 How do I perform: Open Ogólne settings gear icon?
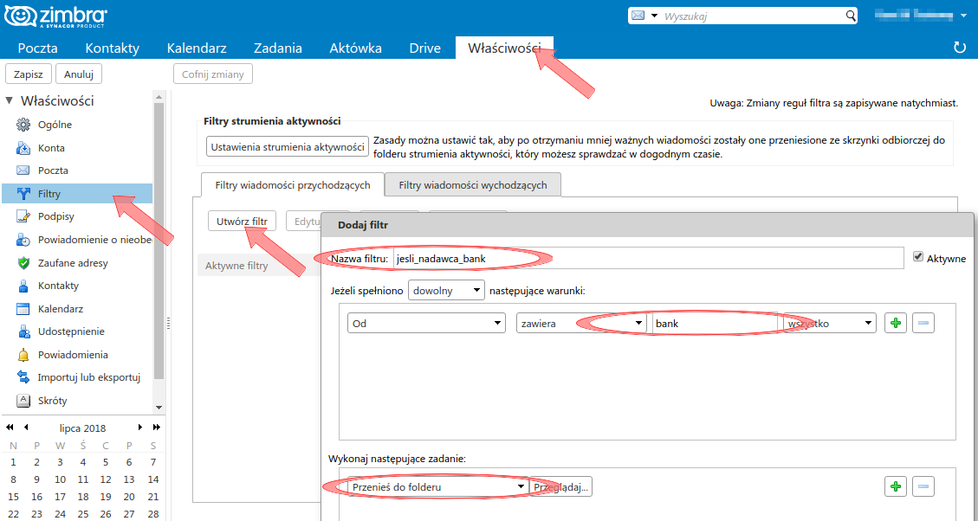(x=23, y=125)
